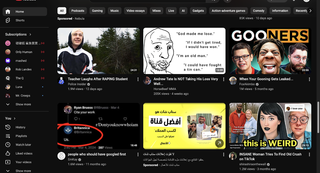Select the AI filter chip
The width and height of the screenshot is (320, 173).
click(183, 11)
